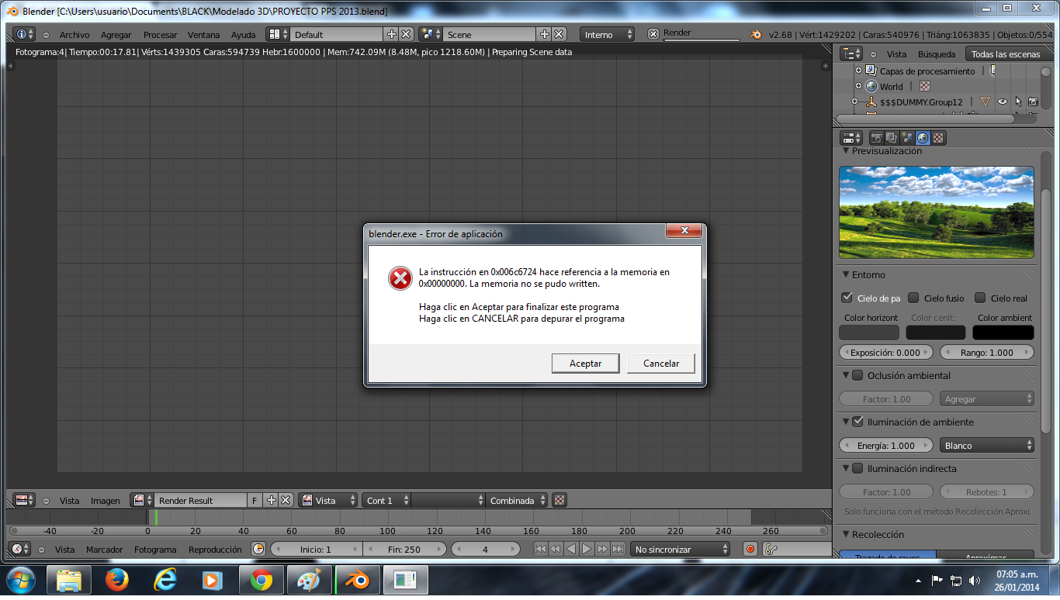The width and height of the screenshot is (1060, 600).
Task: Delete the current Scene
Action: tap(559, 34)
